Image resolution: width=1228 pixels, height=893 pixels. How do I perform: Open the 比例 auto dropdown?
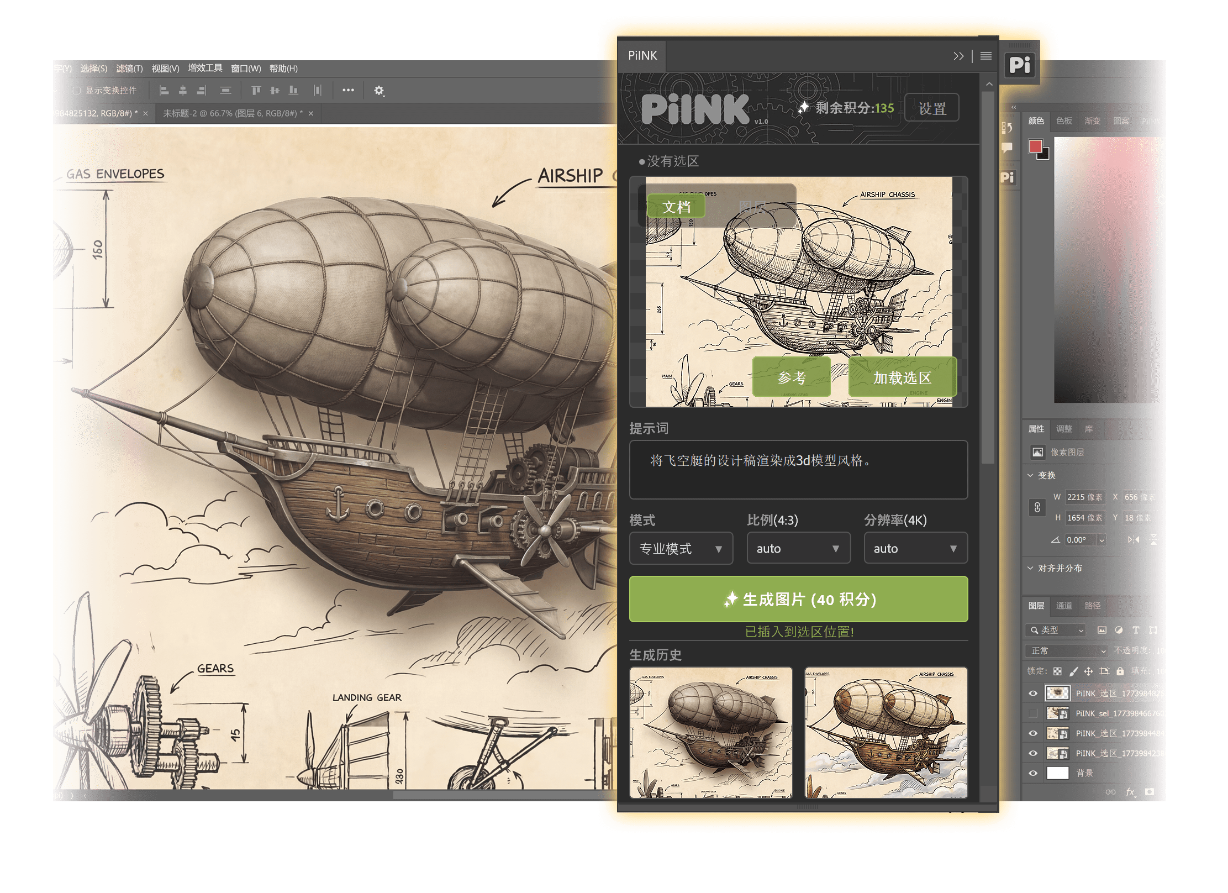pyautogui.click(x=799, y=548)
